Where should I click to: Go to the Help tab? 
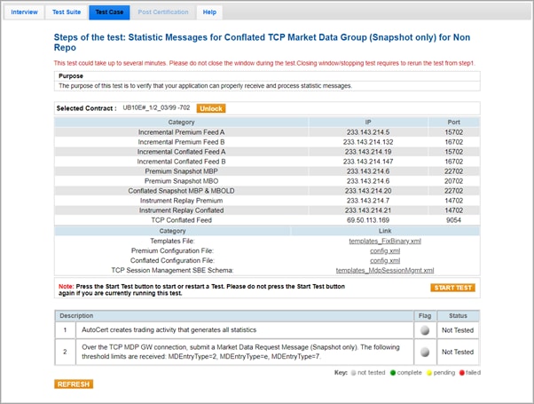click(x=209, y=12)
